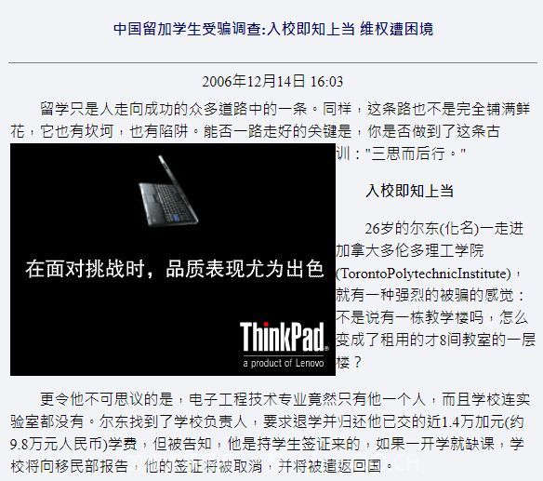This screenshot has width=543, height=481.
Task: Click the text TorontoPolytechnicInstitute
Action: point(424,274)
